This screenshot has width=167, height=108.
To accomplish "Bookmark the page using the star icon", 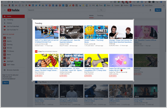I will click(111, 2).
